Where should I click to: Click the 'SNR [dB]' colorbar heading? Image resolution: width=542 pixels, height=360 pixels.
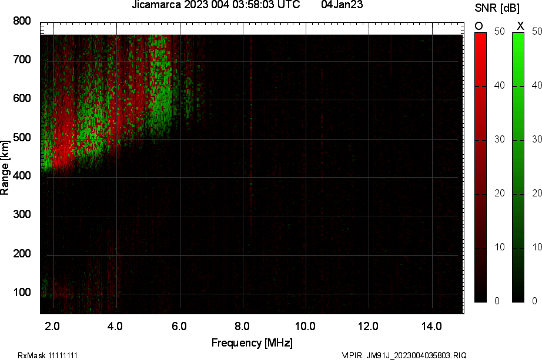pyautogui.click(x=497, y=8)
